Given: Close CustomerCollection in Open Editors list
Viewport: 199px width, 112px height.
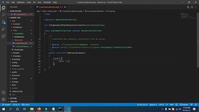Looking at the screenshot, I should coord(12,14).
